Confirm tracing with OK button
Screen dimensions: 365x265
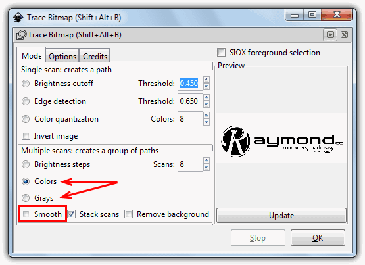[x=318, y=238]
